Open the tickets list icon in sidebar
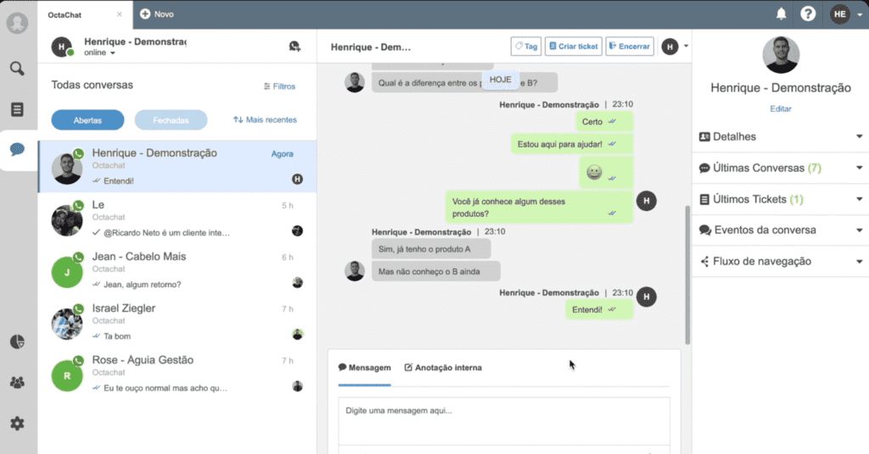The image size is (869, 454). pyautogui.click(x=17, y=109)
